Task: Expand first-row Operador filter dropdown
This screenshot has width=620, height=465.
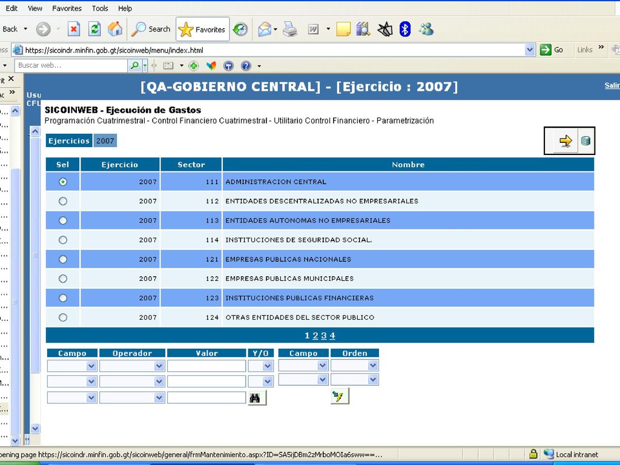Action: tap(159, 366)
